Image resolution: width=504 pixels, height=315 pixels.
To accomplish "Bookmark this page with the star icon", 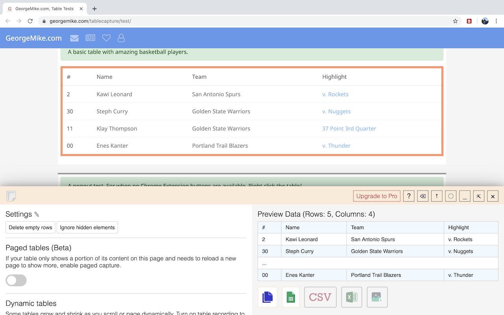I will [x=455, y=21].
